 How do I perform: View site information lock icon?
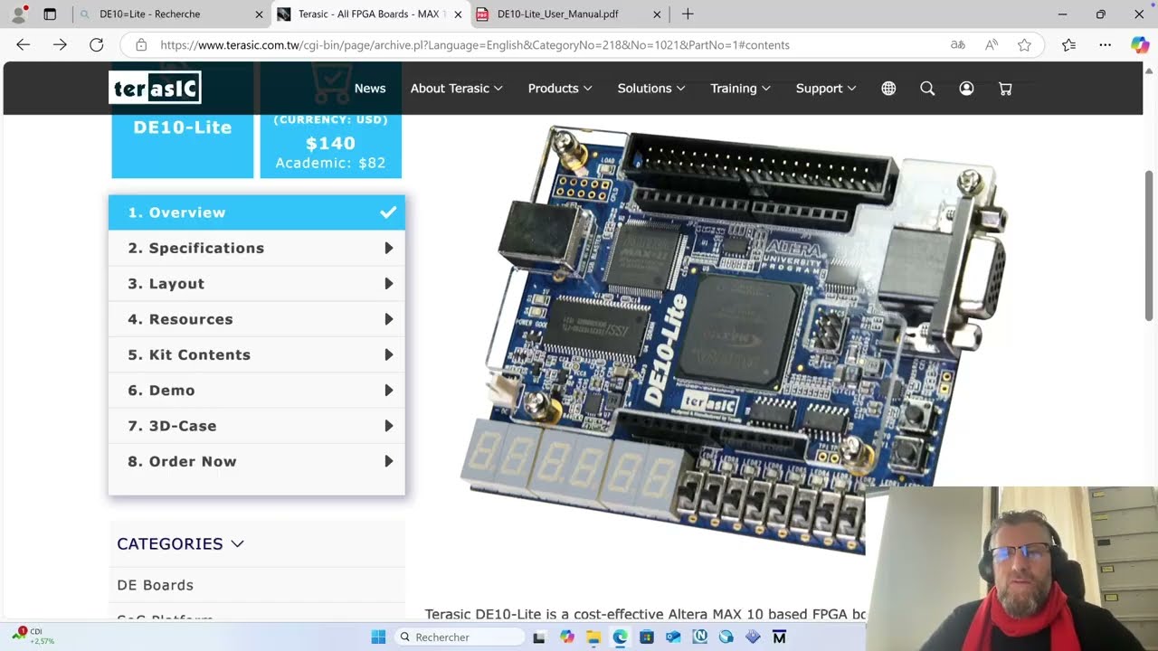tap(141, 44)
